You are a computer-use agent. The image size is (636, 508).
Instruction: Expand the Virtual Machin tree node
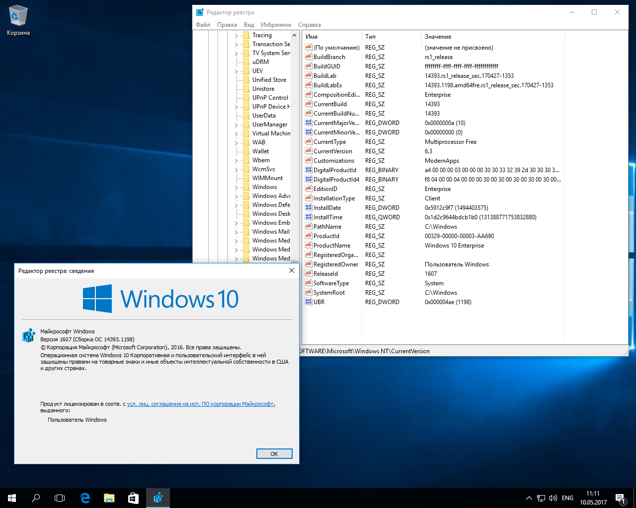[237, 134]
